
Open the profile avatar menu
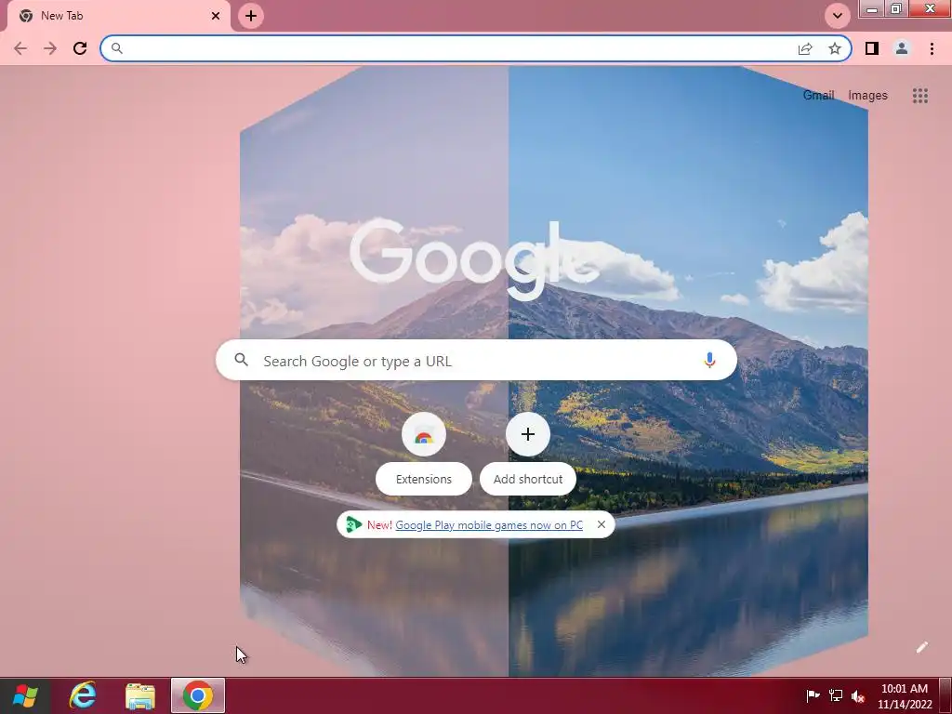click(902, 48)
